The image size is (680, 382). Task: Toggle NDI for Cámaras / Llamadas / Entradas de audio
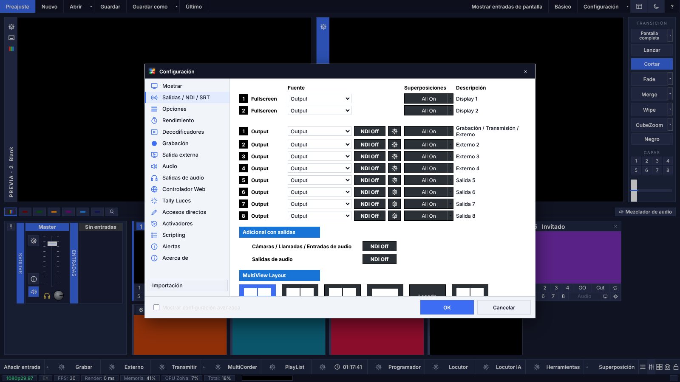point(380,247)
